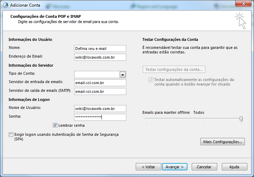Screen dimensions: 254x177
Task: Select the Nome de Usuário field
Action: tap(100, 109)
